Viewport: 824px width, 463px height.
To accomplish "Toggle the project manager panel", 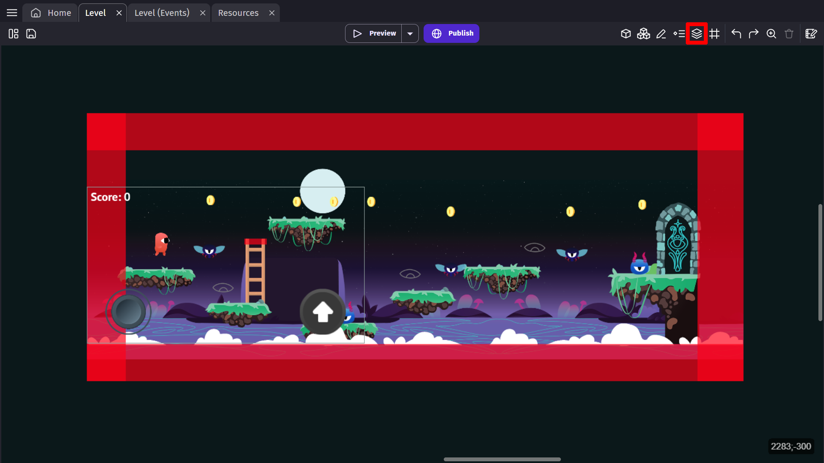I will pyautogui.click(x=13, y=33).
